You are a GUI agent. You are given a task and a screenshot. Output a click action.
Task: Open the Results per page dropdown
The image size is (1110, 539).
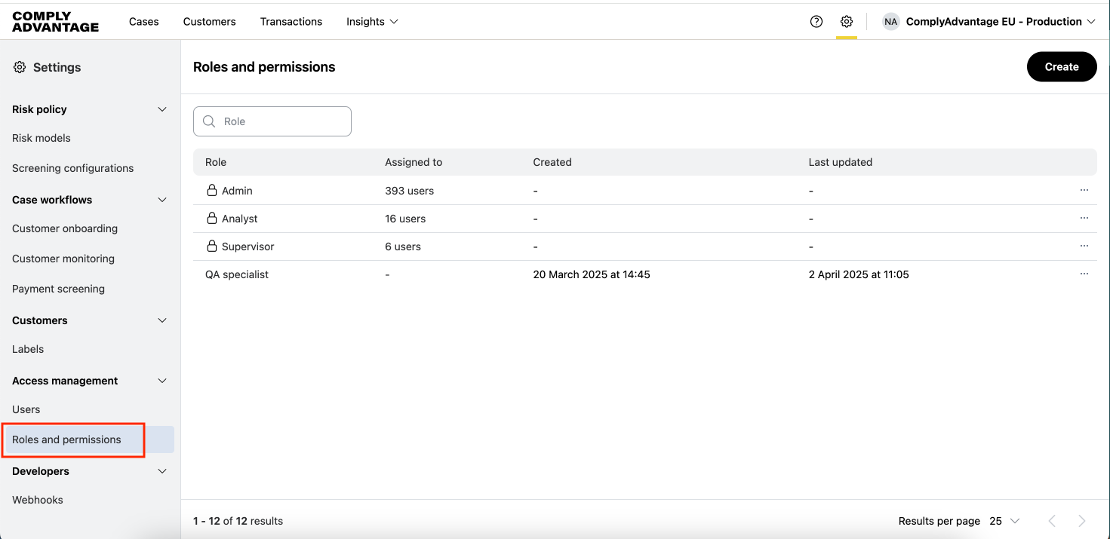1004,521
